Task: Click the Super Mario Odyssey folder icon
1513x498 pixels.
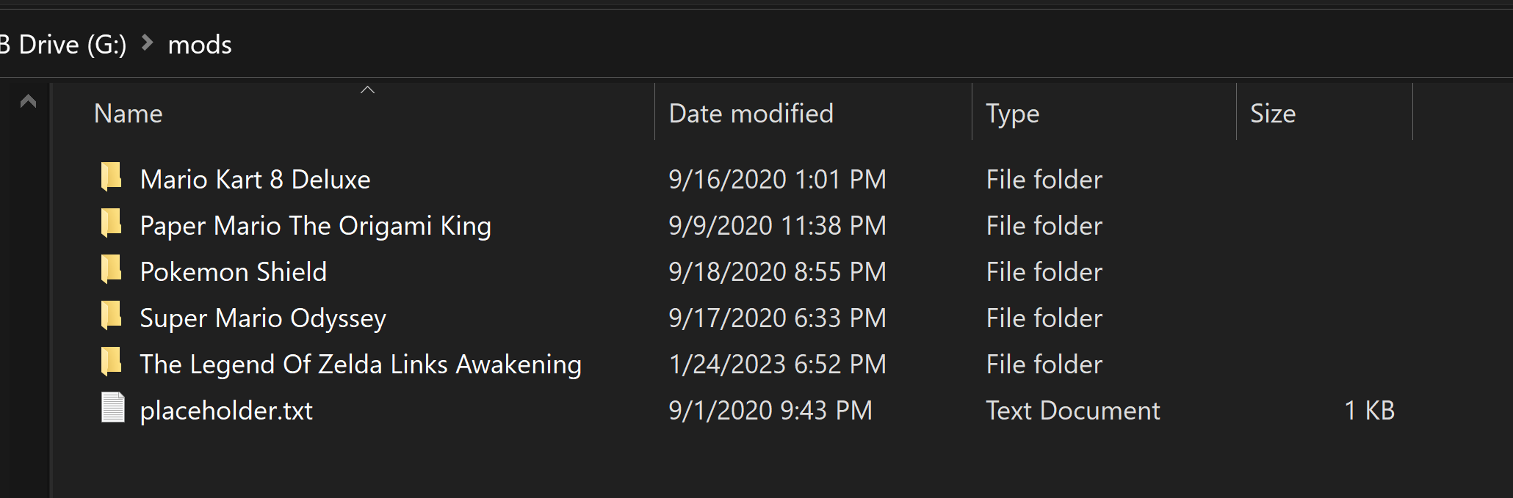Action: (x=112, y=316)
